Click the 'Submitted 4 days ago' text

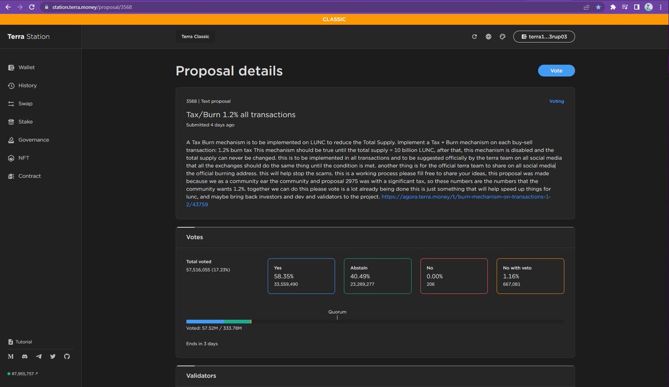pyautogui.click(x=210, y=125)
